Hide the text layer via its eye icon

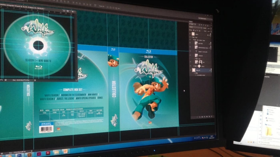click(x=190, y=51)
